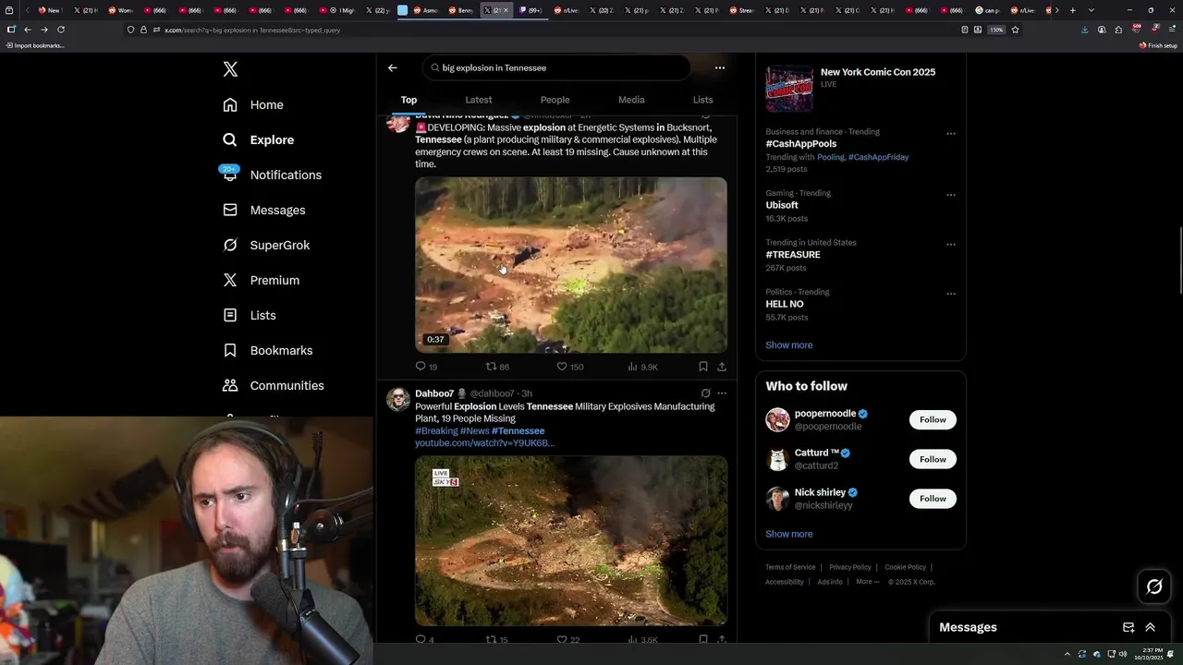The height and width of the screenshot is (665, 1183).
Task: Open more options for HELL NO trend
Action: pos(951,294)
